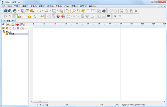
Task: Click the run play button icon
Action: 99,16
